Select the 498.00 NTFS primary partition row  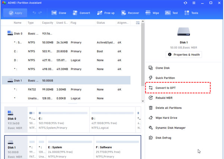[66, 69]
